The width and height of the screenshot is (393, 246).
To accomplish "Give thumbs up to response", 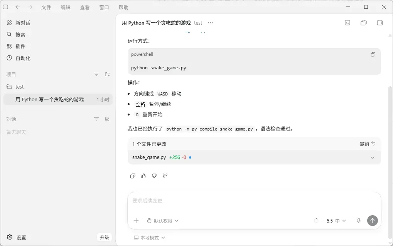I will point(143,176).
